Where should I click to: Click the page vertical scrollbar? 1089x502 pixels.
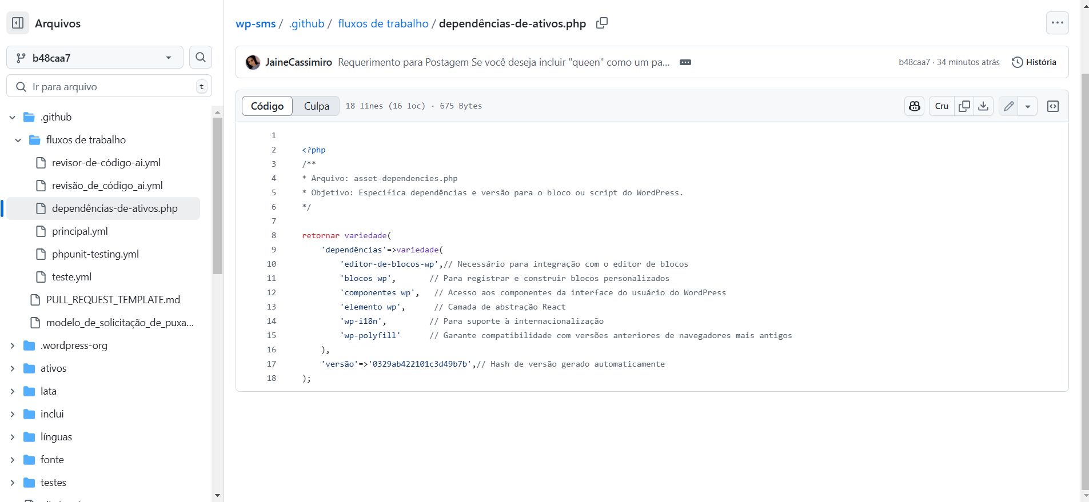coord(1084,282)
